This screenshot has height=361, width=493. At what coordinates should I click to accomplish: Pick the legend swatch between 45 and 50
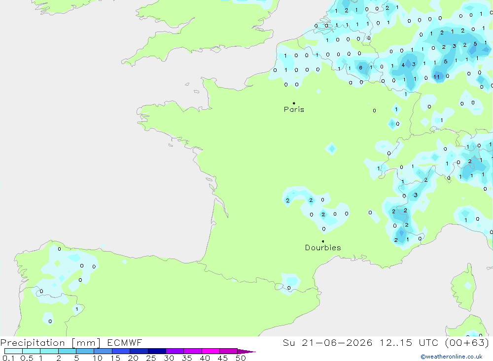coord(229,351)
